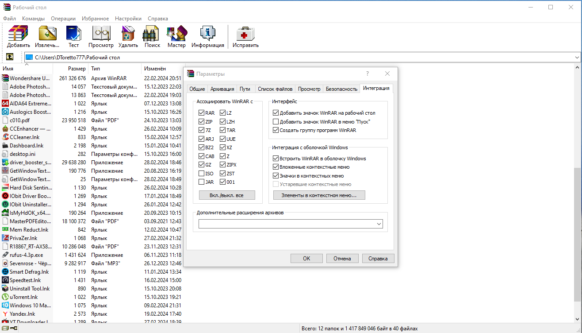Viewport: 582px width, 333px height.
Task: Select the Wondershare archive icon
Action: pyautogui.click(x=5, y=78)
